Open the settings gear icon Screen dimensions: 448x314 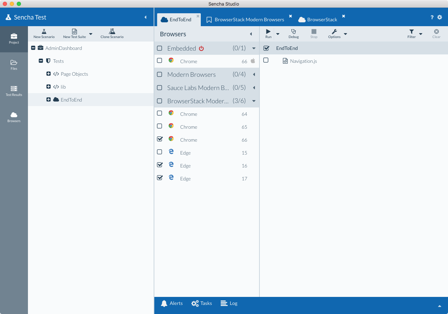pyautogui.click(x=440, y=17)
